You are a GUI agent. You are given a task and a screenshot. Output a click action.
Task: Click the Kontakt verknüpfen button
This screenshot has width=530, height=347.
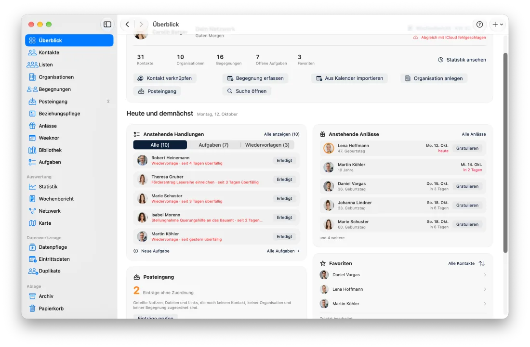point(165,78)
